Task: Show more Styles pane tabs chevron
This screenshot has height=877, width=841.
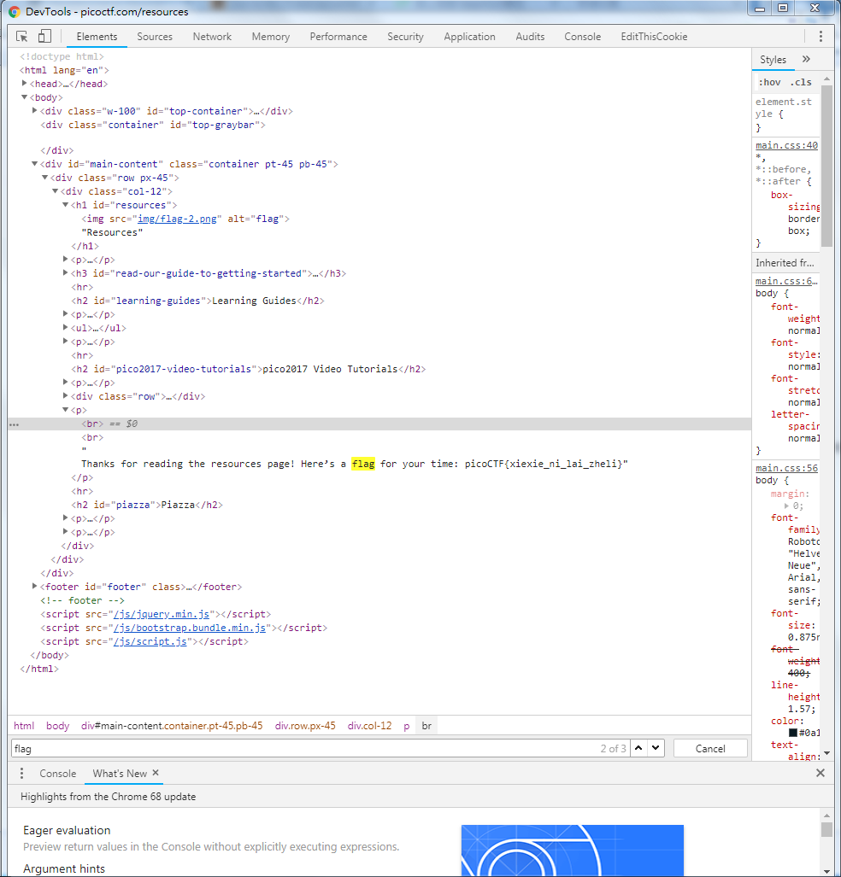Action: [806, 59]
